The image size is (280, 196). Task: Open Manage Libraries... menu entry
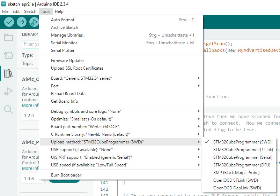tap(121, 35)
